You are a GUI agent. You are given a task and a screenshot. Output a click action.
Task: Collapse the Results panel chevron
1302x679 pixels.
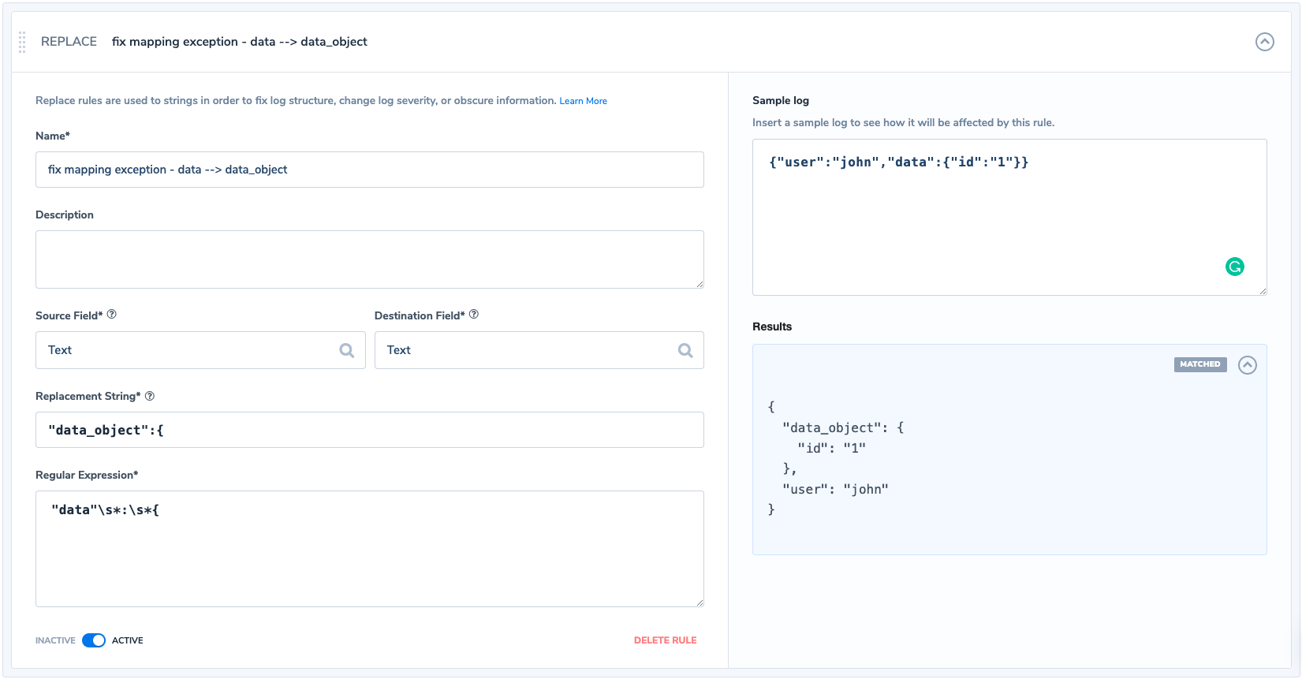point(1248,365)
